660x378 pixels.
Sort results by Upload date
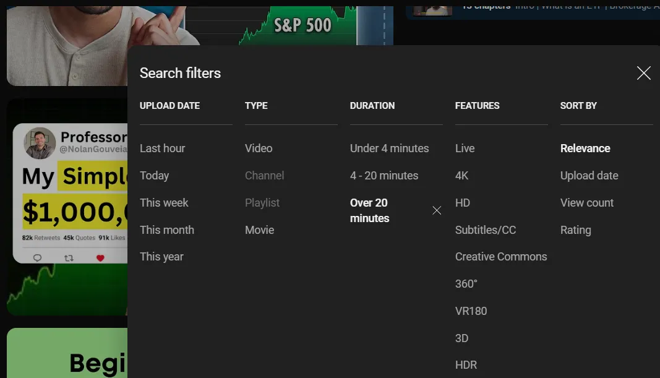tap(589, 176)
